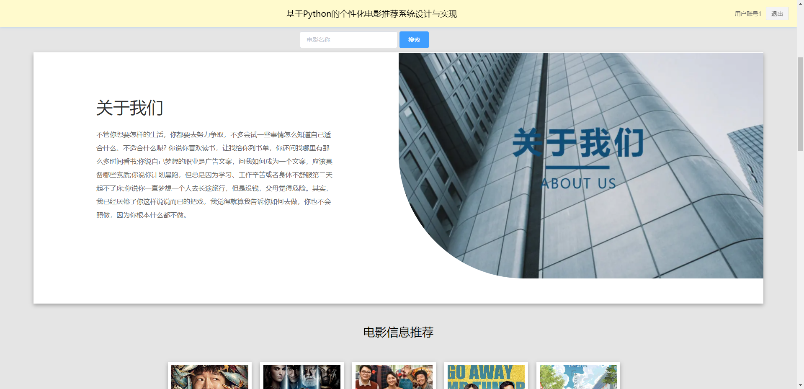Click the About Us building banner image

click(x=581, y=165)
